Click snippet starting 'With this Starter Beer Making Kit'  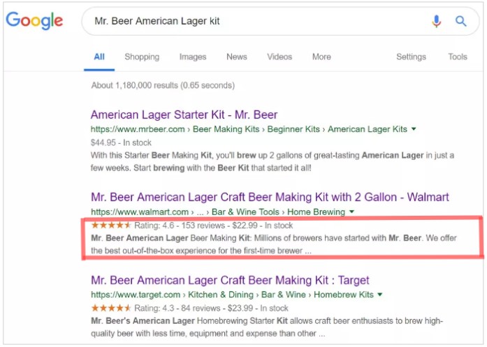(x=272, y=161)
